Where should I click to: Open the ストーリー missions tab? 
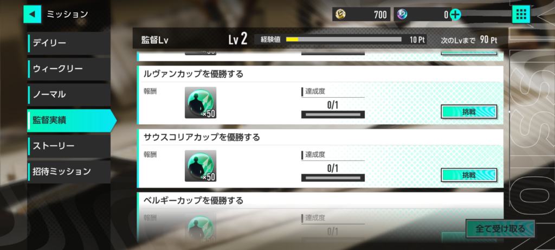(69, 146)
